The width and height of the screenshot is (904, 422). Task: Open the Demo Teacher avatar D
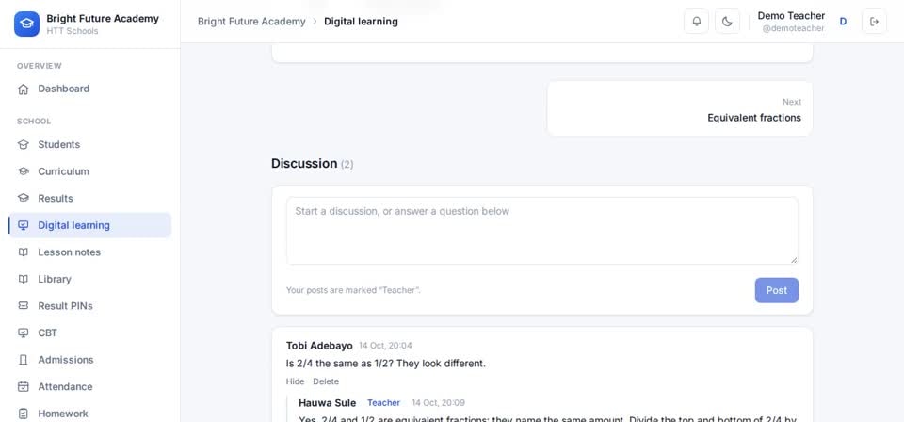coord(843,22)
